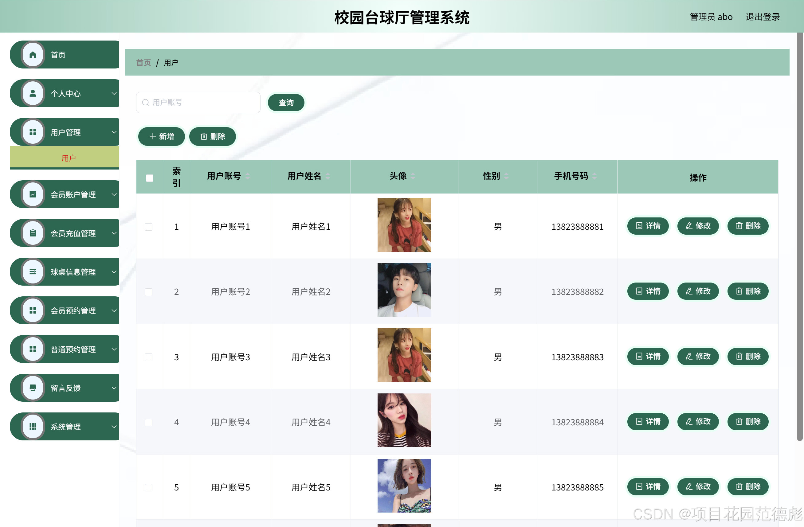Select the 用户 submenu item
The image size is (804, 527).
pos(69,158)
